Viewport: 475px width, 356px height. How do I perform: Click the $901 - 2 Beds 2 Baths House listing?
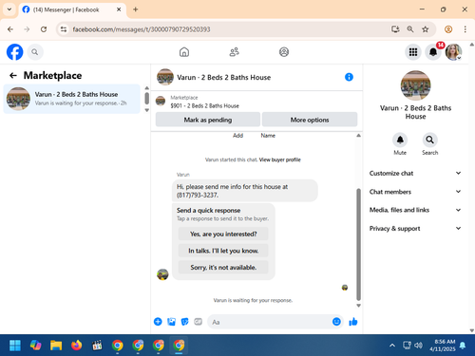(x=204, y=105)
